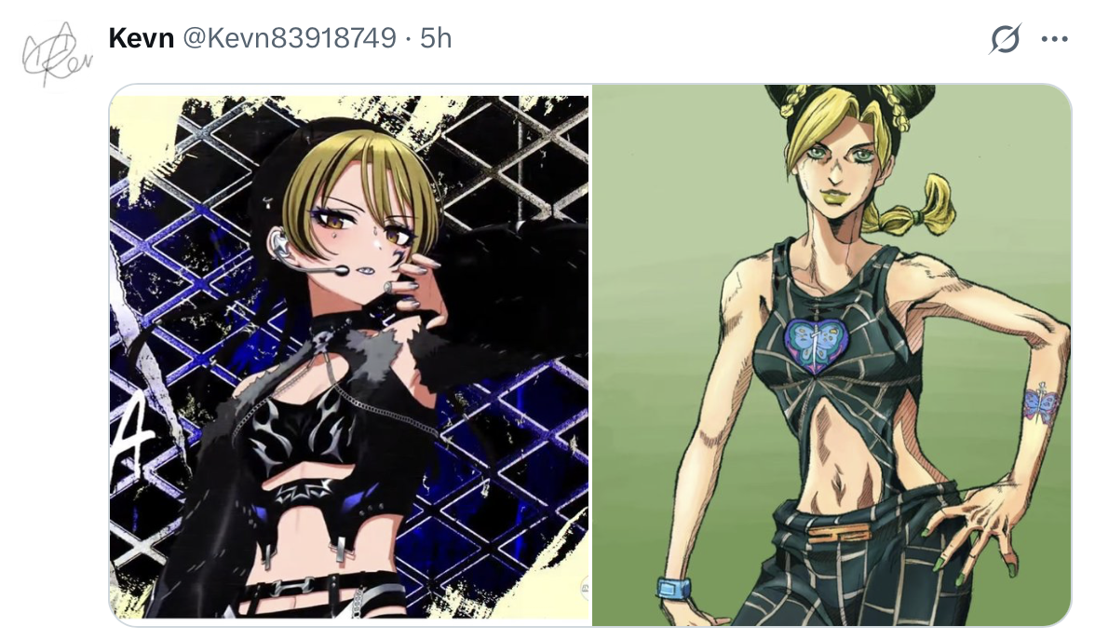1095x640 pixels.
Task: Open the Kevn display name link
Action: (142, 37)
